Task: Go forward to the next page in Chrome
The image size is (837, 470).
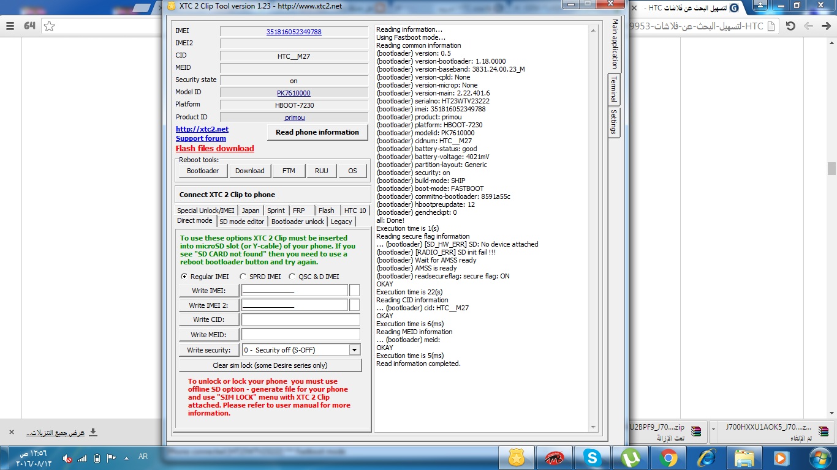Action: point(809,26)
